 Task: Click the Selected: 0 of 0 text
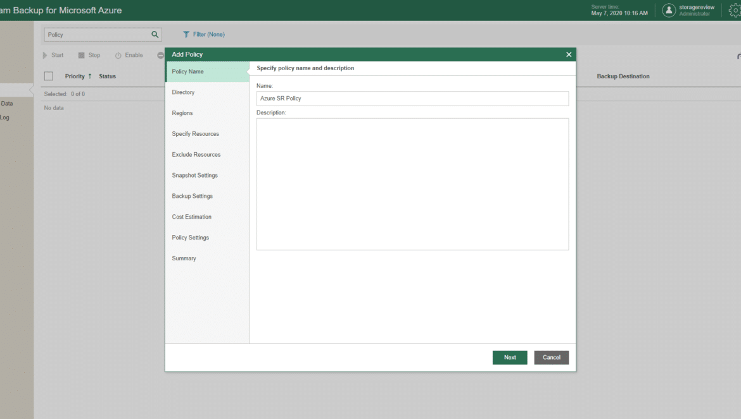pos(64,94)
